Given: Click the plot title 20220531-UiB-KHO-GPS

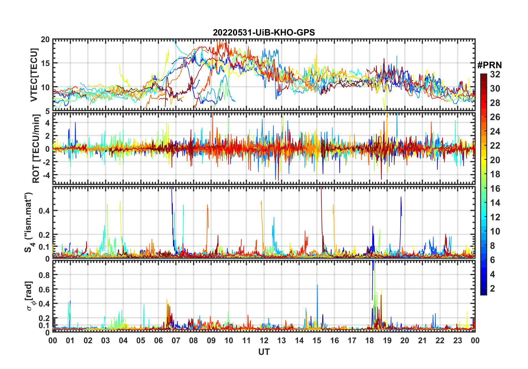Looking at the screenshot, I should click(264, 33).
